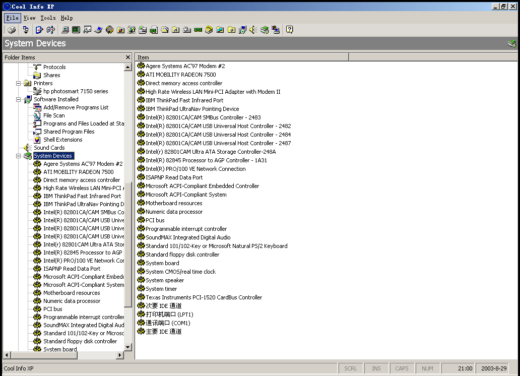The width and height of the screenshot is (520, 376).
Task: Select USB Universal Host Controller - 2484
Action: coord(218,135)
